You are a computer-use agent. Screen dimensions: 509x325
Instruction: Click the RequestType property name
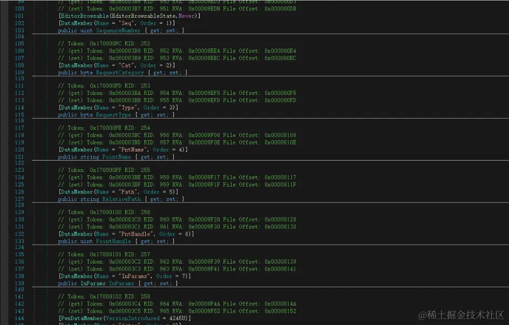[113, 115]
